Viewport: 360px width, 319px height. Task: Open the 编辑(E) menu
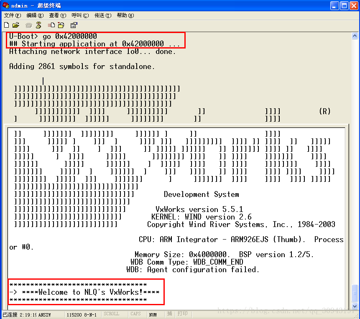click(35, 15)
